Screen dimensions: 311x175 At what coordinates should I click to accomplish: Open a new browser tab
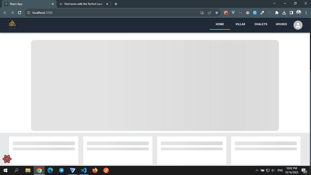(116, 4)
